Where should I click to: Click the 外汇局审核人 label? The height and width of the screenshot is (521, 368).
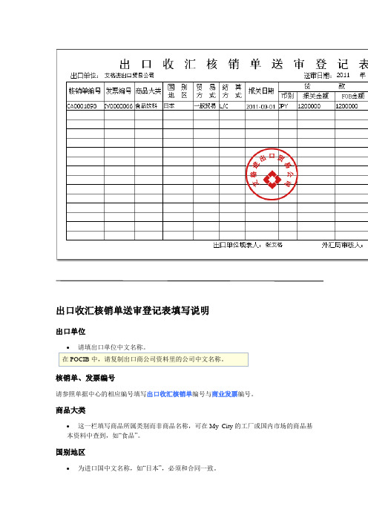[x=342, y=245]
